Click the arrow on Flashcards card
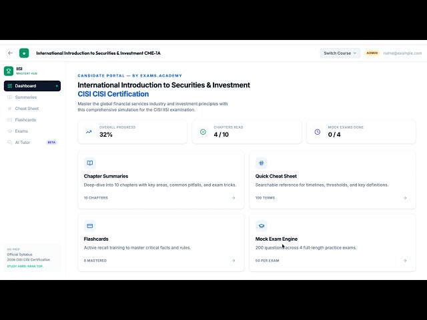Screen dimensions: 427x320 [x=234, y=261]
